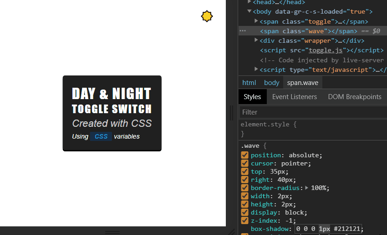The width and height of the screenshot is (387, 235).
Task: Disable the cursor: pointer declaration
Action: click(244, 163)
